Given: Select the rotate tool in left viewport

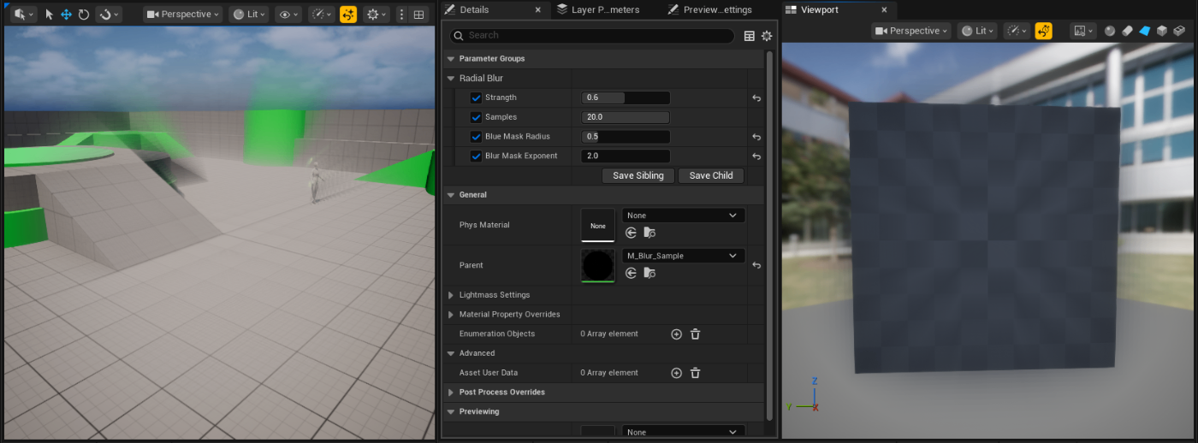Looking at the screenshot, I should point(83,15).
